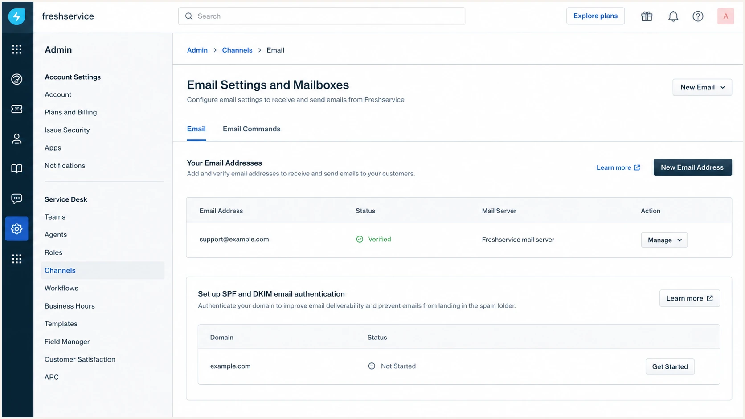The height and width of the screenshot is (419, 745).
Task: Click the Explore plans button
Action: click(x=595, y=16)
